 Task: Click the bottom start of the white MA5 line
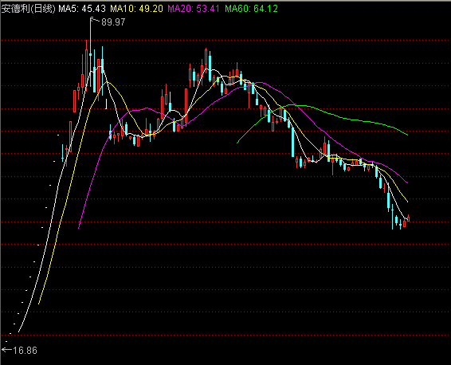click(x=18, y=332)
